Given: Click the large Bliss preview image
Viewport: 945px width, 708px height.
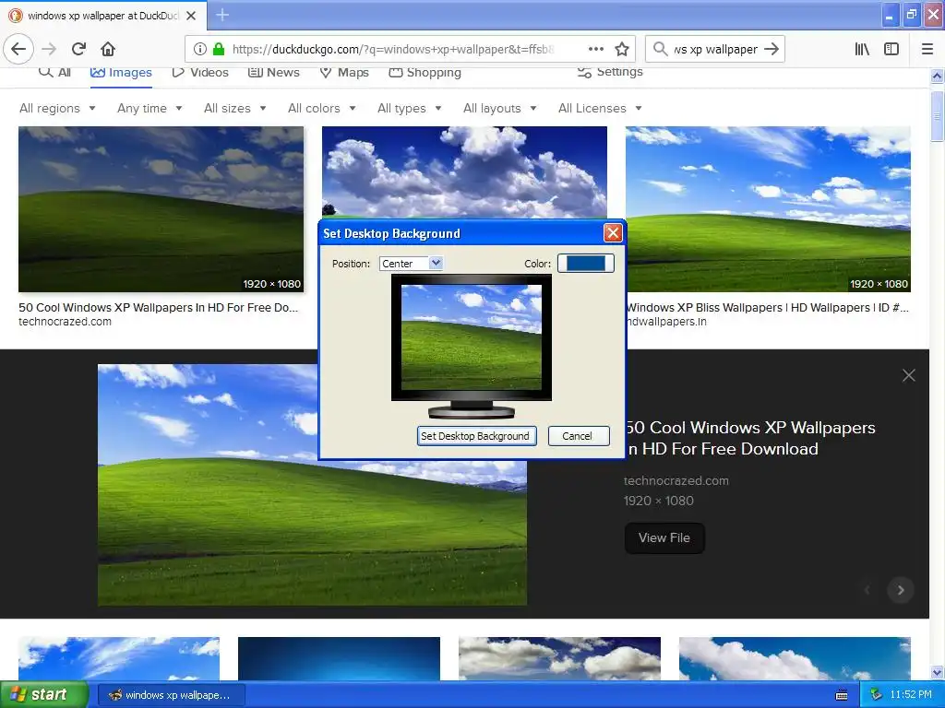Looking at the screenshot, I should 312,485.
